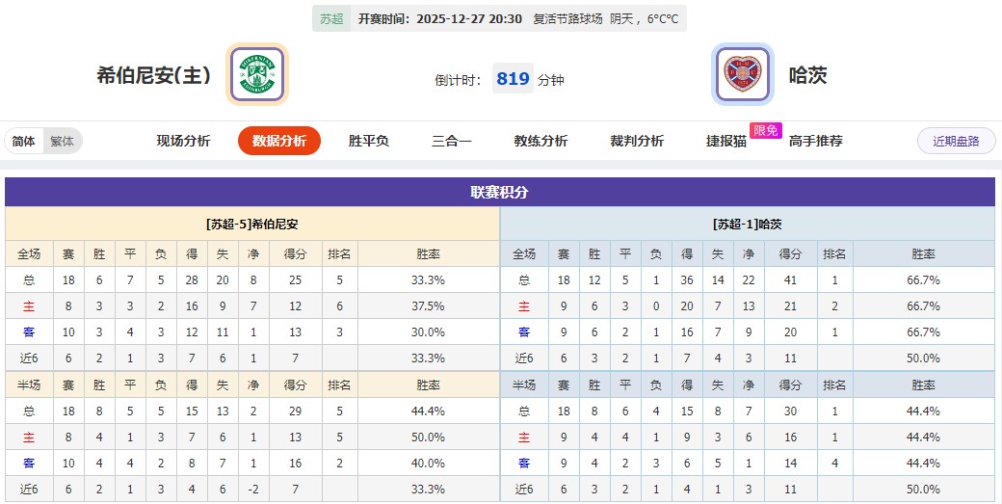Open the 现场分析 tab
Viewport: 1002px width, 504px height.
[x=183, y=141]
